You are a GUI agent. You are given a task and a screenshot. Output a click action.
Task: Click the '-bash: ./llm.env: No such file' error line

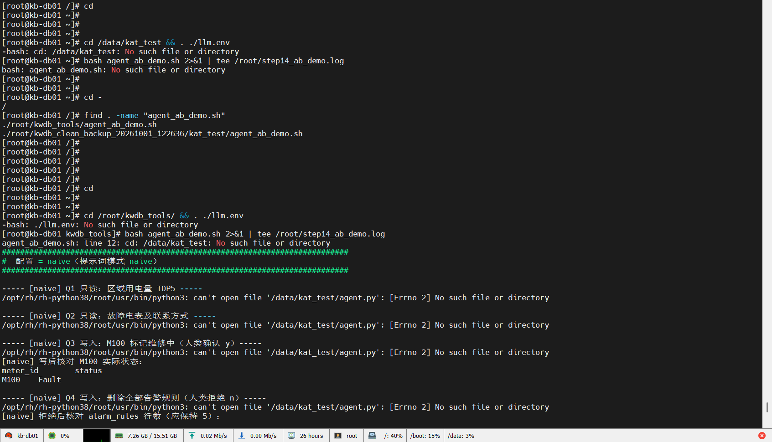click(100, 225)
